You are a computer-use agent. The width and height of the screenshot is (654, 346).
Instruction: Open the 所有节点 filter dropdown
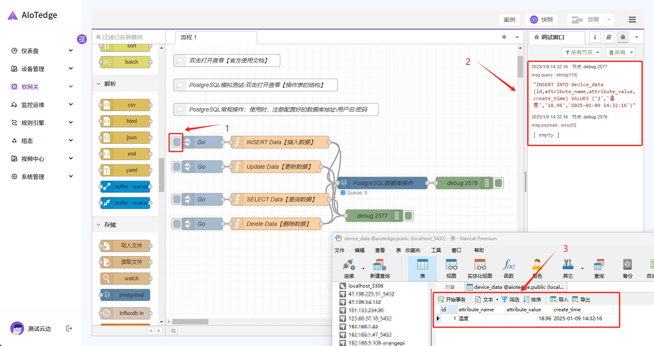[x=582, y=52]
